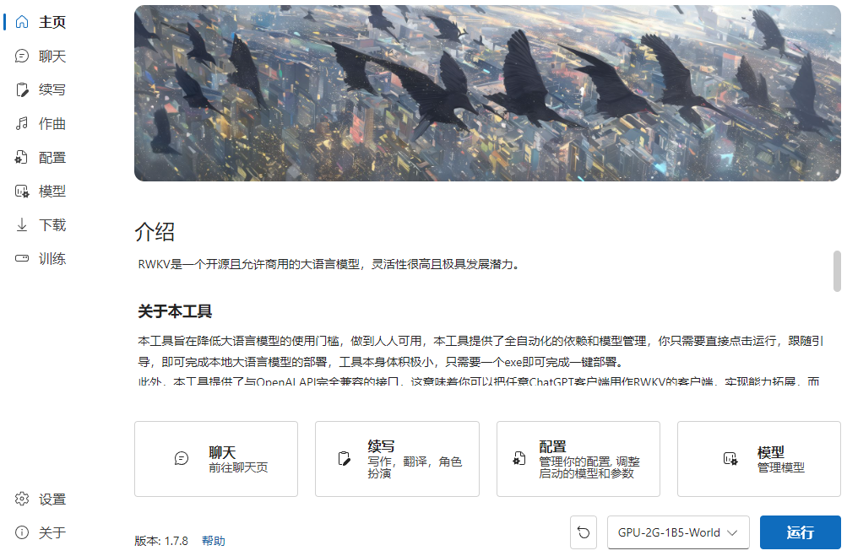Image resolution: width=847 pixels, height=556 pixels.
Task: Open the 作曲 music note icon
Action: coord(22,124)
